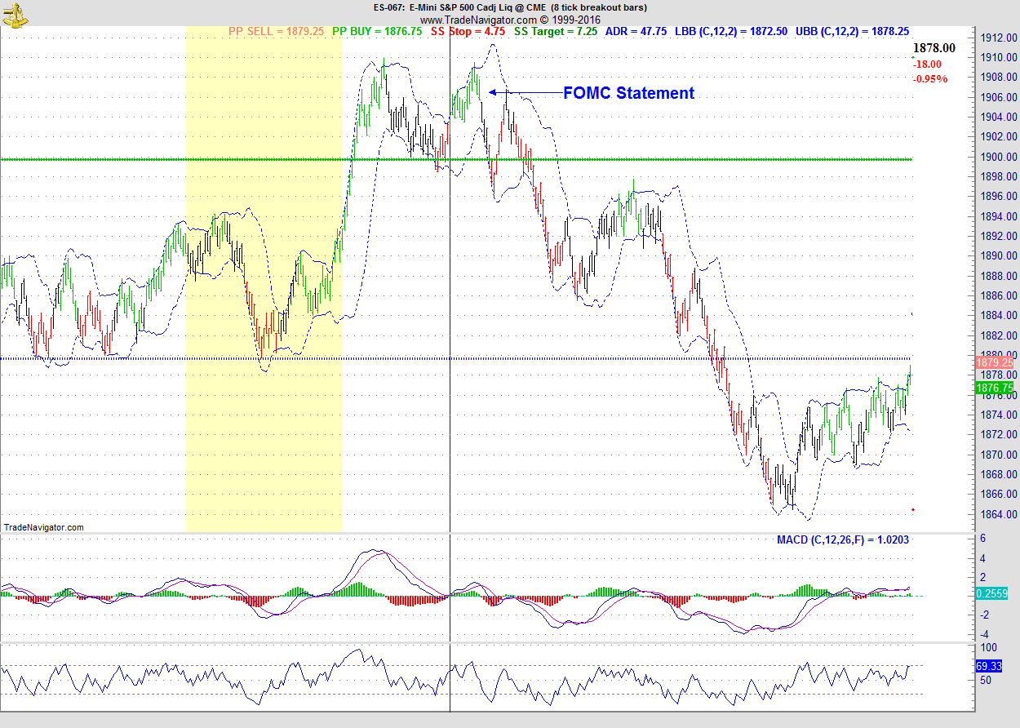Click the LBB (C,12,2) lower band label

click(x=731, y=31)
